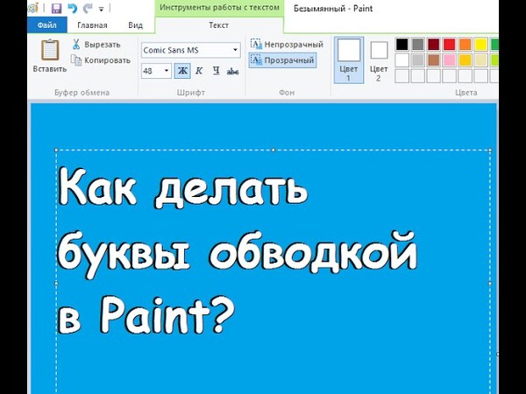
Task: Toggle bold Ж formatting
Action: tap(182, 71)
